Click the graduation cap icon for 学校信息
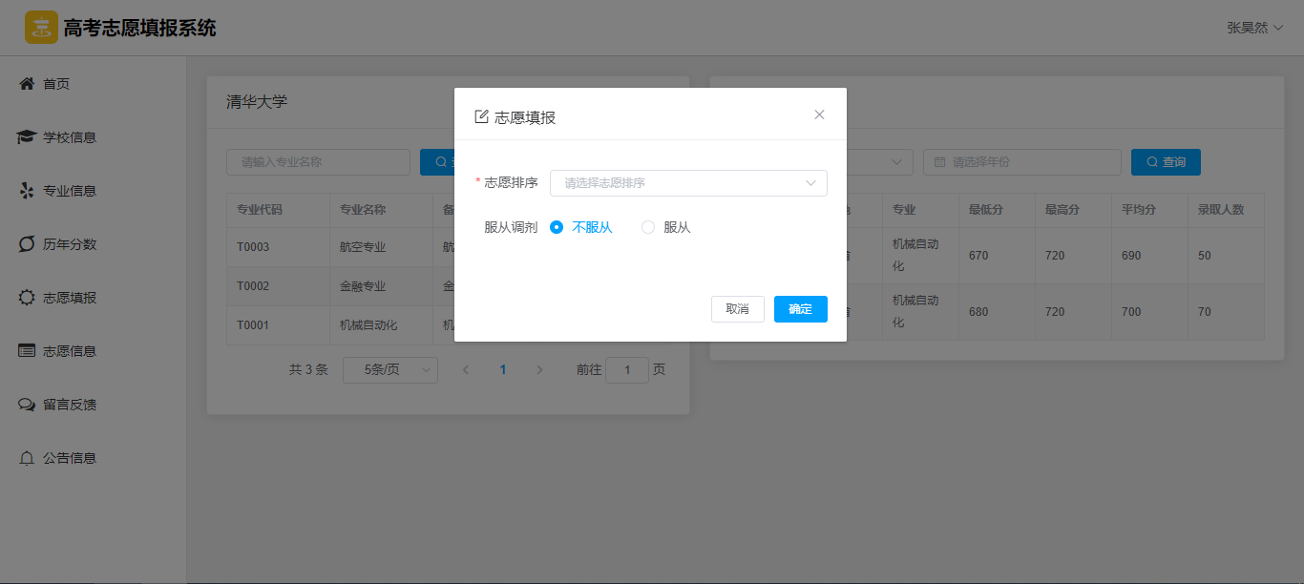Image resolution: width=1304 pixels, height=584 pixels. (x=27, y=137)
